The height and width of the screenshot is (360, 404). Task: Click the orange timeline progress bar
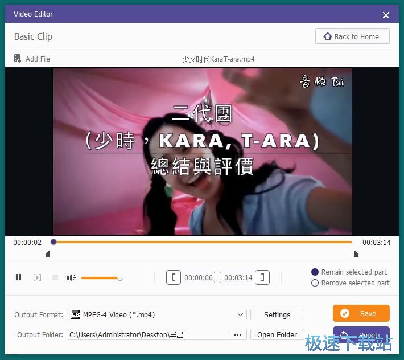click(x=204, y=242)
